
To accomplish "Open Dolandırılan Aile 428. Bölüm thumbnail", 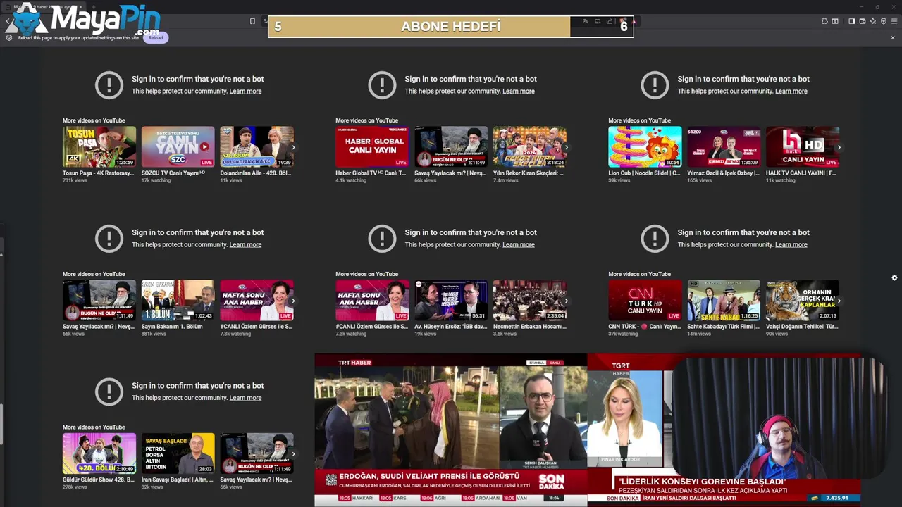I will click(x=257, y=146).
